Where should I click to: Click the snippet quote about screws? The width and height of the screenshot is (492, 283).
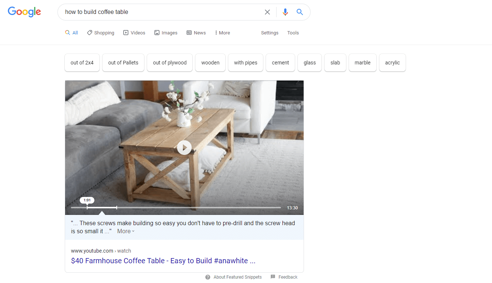click(x=183, y=227)
